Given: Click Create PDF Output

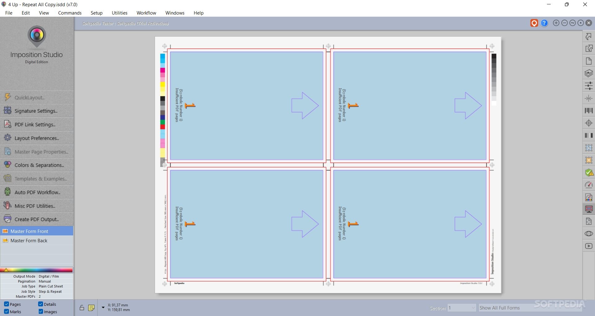Looking at the screenshot, I should pyautogui.click(x=37, y=219).
